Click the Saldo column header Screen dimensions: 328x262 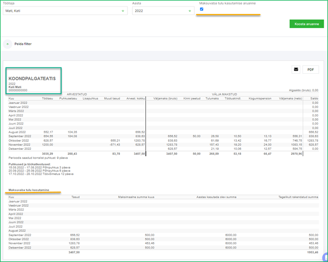click(x=314, y=99)
